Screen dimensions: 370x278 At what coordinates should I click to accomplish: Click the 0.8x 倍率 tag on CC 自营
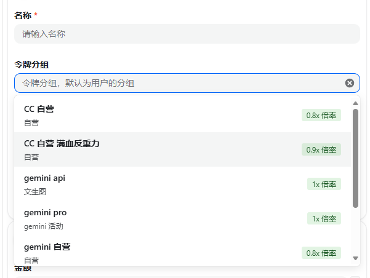[x=321, y=115]
